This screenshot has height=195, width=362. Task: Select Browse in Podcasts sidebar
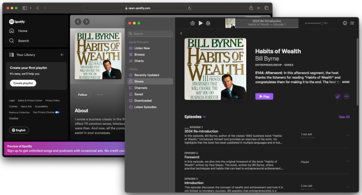point(150,55)
